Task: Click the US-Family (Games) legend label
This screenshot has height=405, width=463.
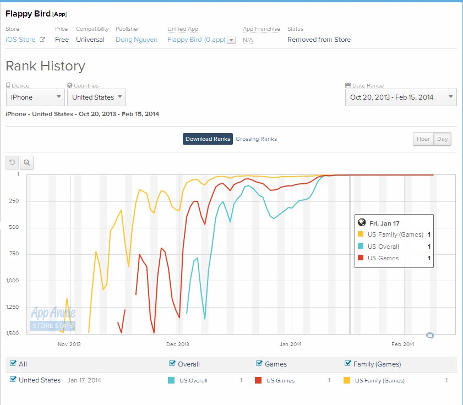Action: coord(380,380)
